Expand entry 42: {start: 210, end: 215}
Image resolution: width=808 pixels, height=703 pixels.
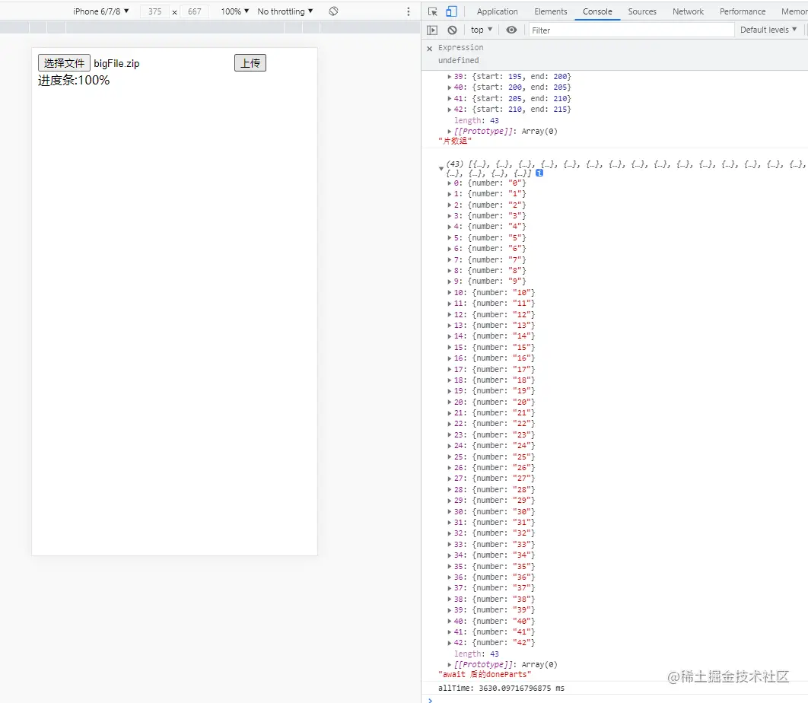[x=450, y=110]
